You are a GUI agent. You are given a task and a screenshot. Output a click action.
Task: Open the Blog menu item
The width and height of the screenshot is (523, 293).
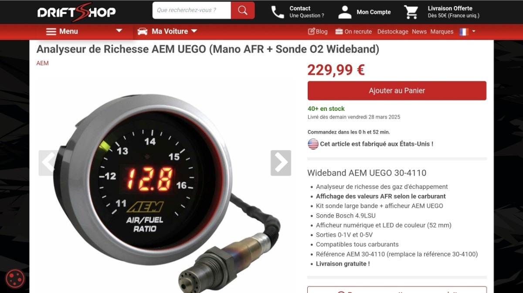tap(318, 32)
